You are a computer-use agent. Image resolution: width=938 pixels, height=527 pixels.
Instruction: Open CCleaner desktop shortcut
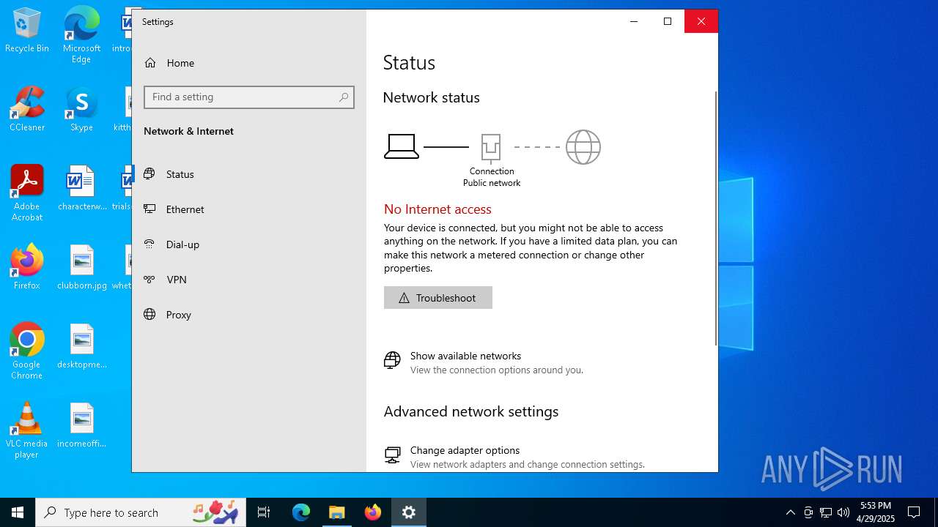point(27,110)
